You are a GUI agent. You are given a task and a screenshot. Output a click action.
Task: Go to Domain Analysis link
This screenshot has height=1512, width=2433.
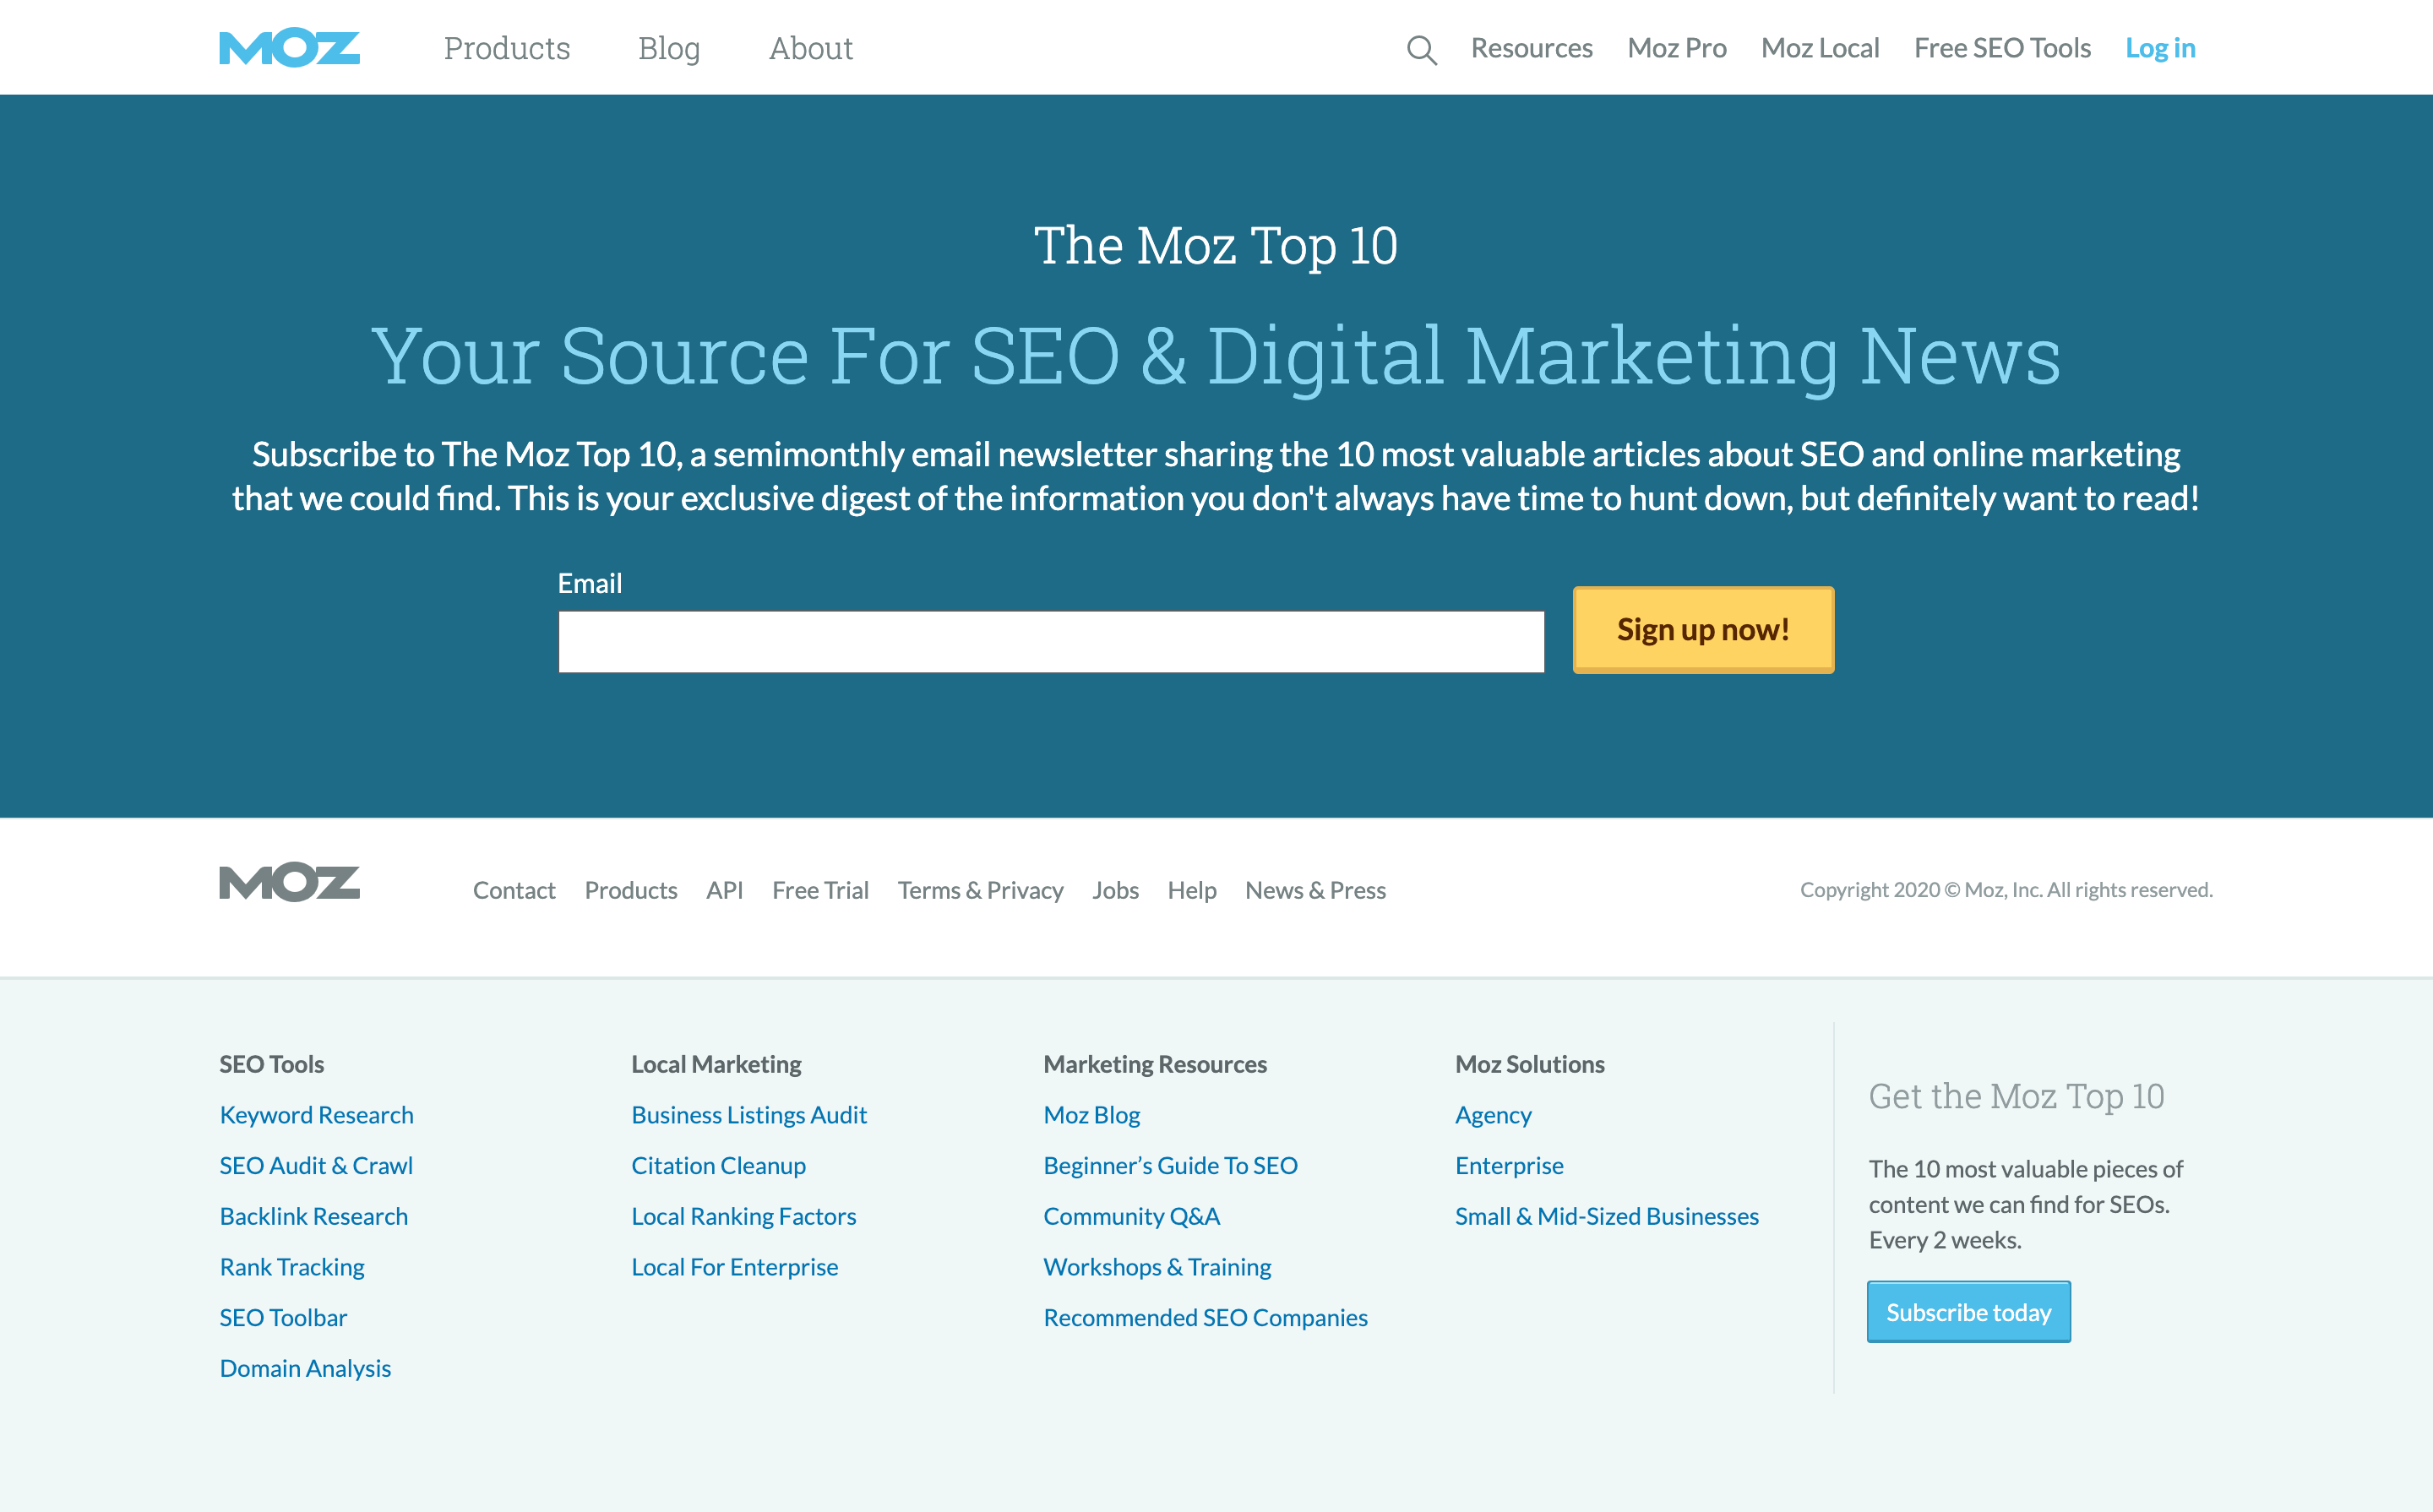[x=305, y=1369]
